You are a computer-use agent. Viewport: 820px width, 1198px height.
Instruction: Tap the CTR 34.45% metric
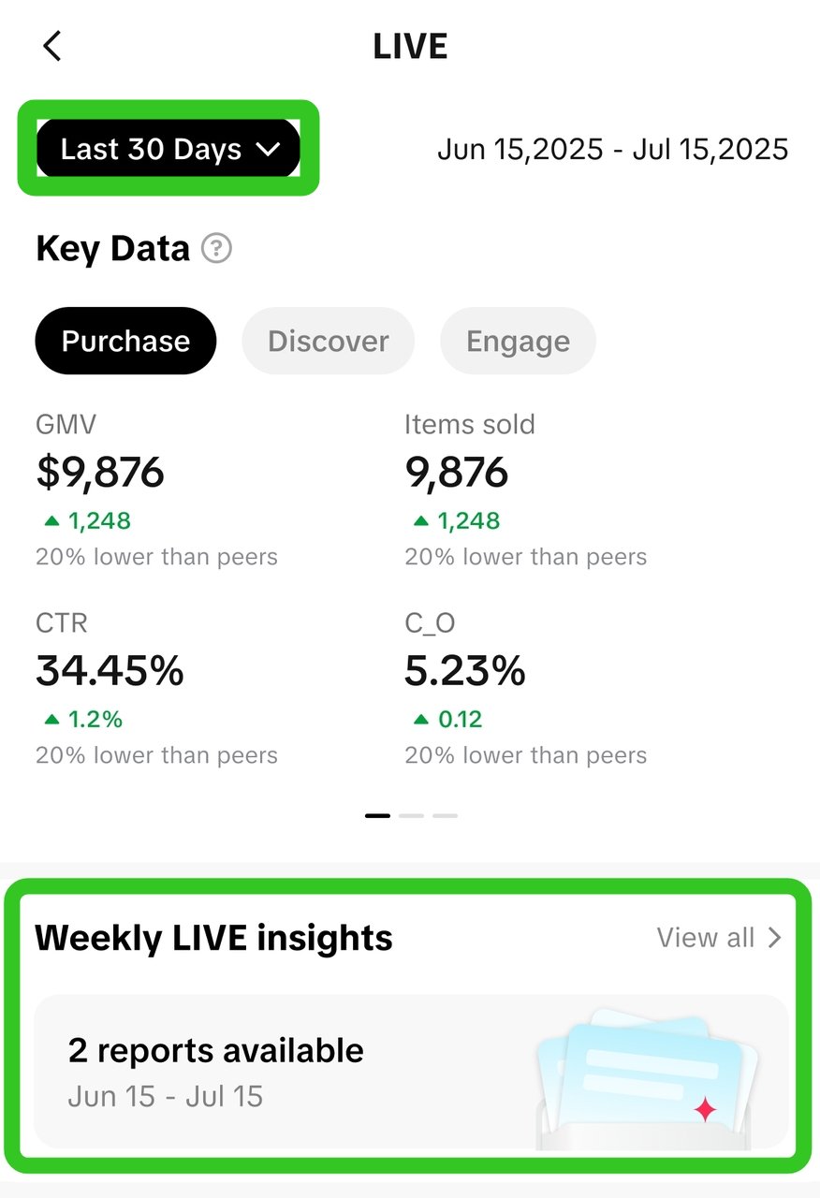click(x=110, y=671)
